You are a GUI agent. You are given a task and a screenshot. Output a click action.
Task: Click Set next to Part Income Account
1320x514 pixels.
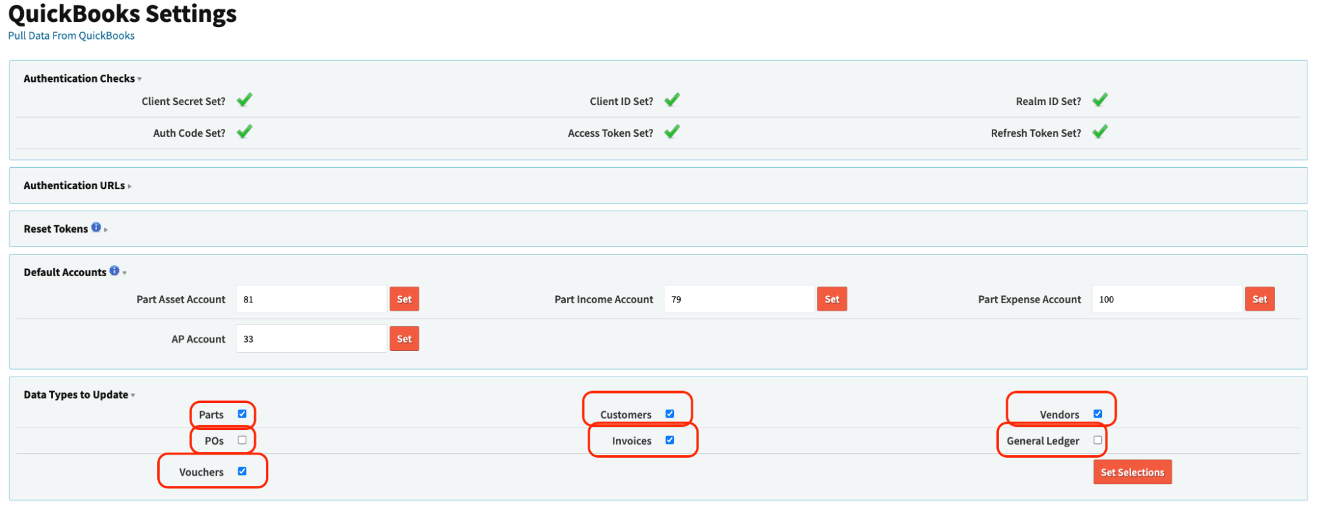(x=832, y=299)
